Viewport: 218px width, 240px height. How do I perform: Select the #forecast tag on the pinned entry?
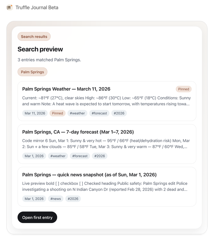[x=99, y=113]
